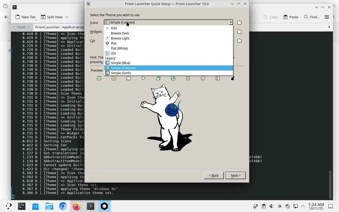Switch to Prism Launcher taskbar icon
This screenshot has height=212, width=339.
pyautogui.click(x=104, y=206)
